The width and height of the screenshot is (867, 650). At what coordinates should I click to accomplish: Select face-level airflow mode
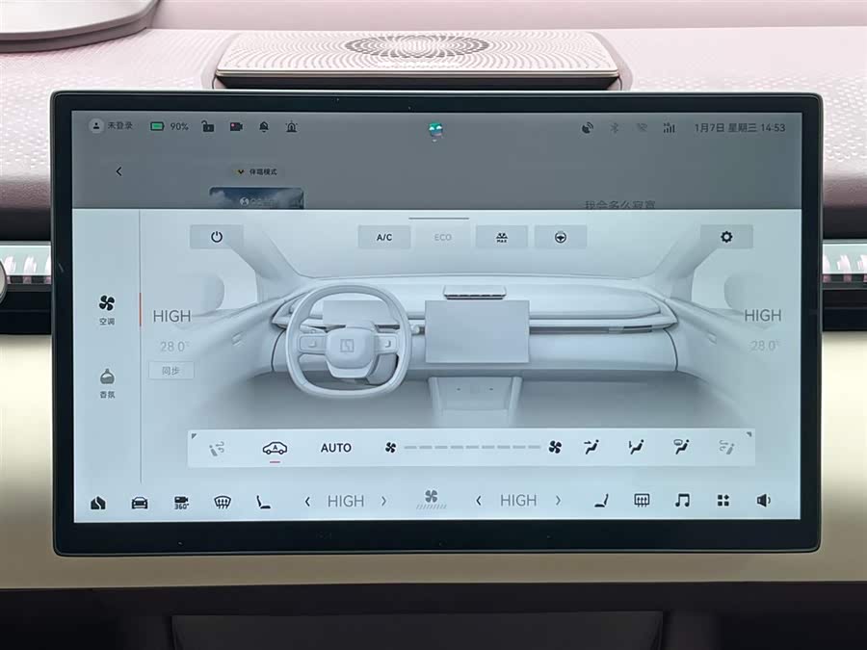tap(592, 447)
